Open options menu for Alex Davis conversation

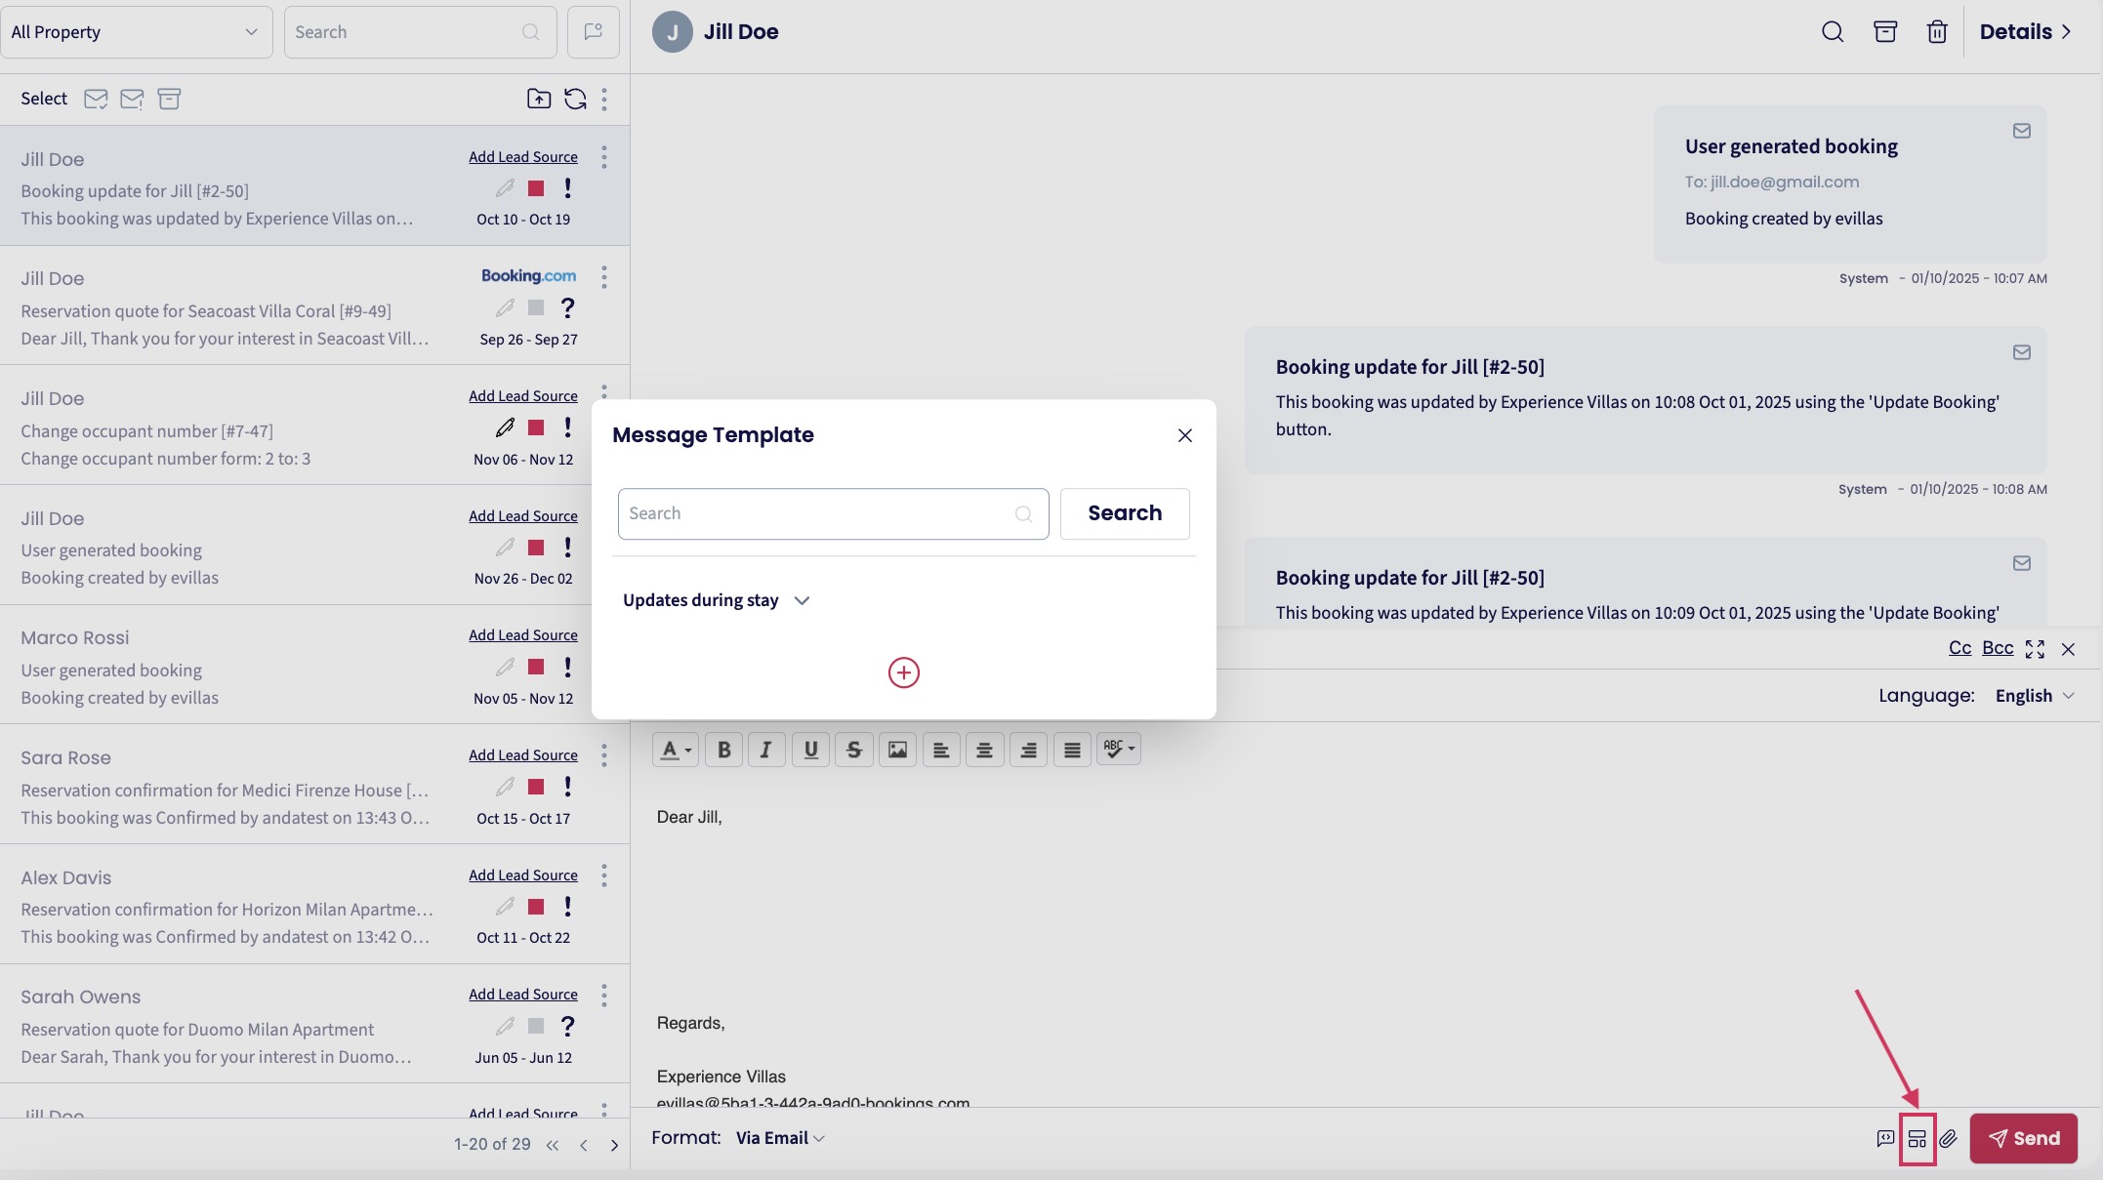[604, 875]
